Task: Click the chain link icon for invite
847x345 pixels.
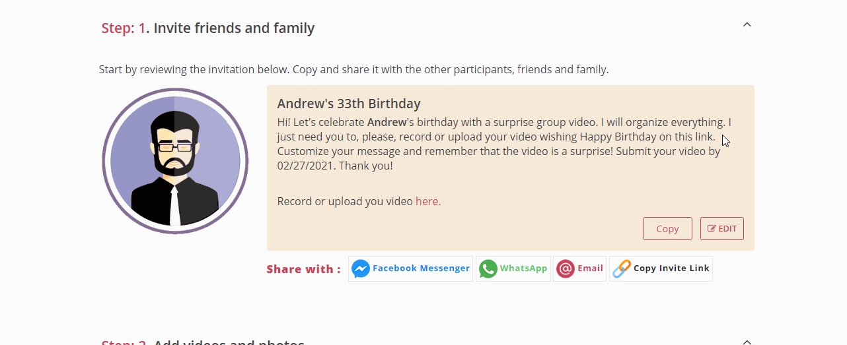Action: [x=622, y=269]
